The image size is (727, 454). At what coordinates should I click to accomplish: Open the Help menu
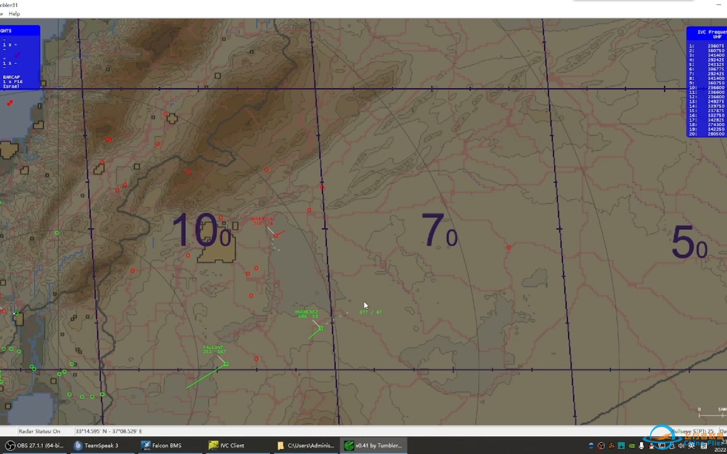tap(14, 14)
